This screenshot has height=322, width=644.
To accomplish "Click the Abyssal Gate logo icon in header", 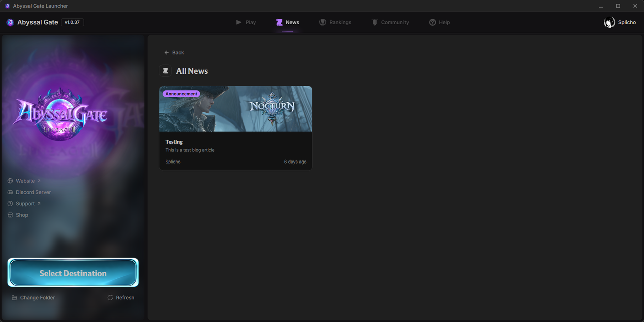I will pyautogui.click(x=10, y=22).
